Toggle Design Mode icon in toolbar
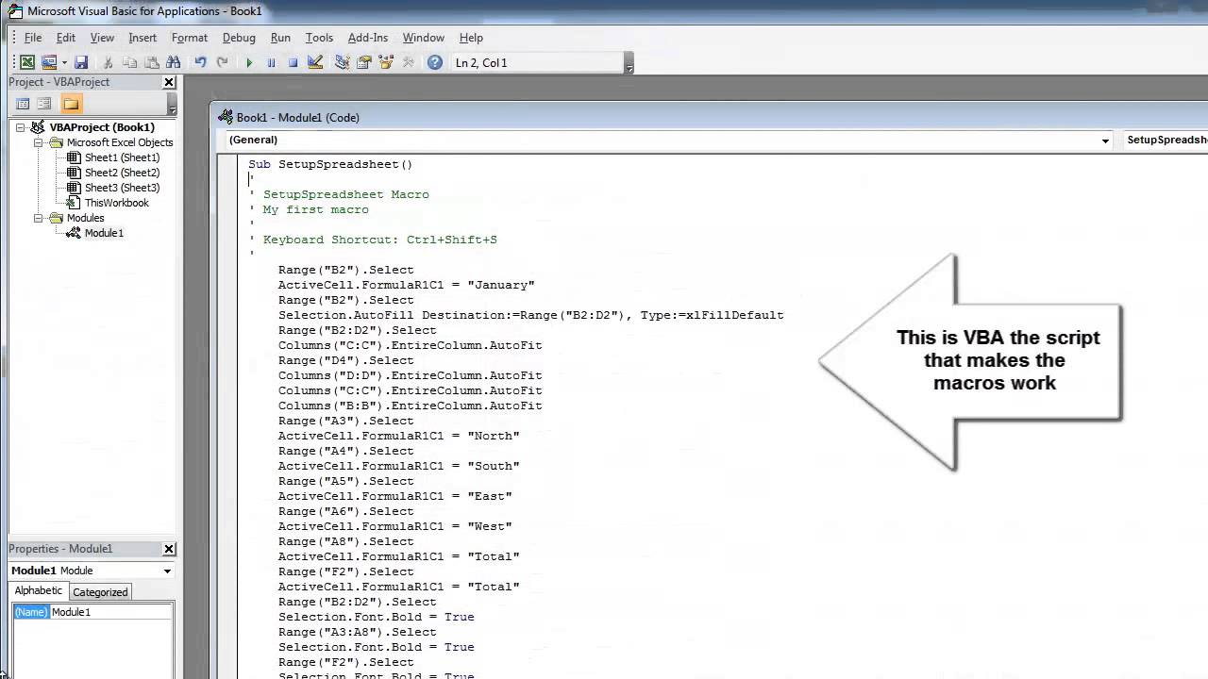 [x=315, y=62]
